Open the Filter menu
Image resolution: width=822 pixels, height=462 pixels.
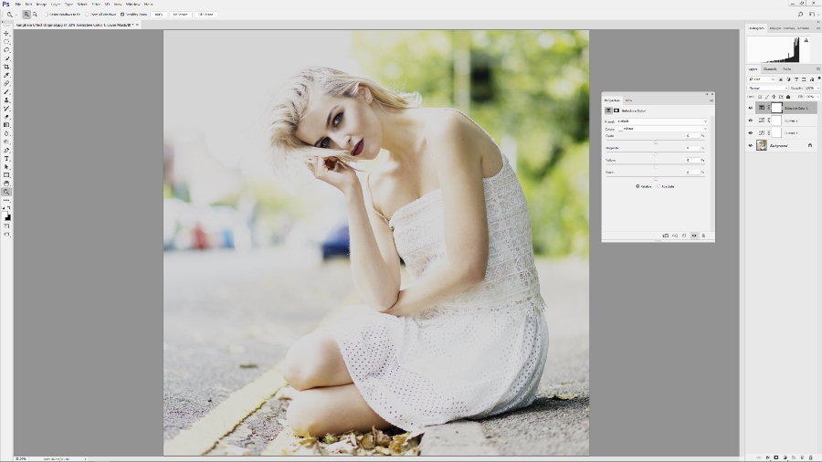[96, 5]
